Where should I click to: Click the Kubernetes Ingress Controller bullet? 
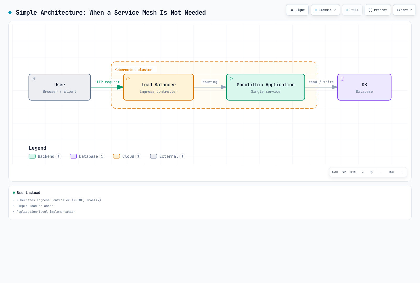coord(59,200)
